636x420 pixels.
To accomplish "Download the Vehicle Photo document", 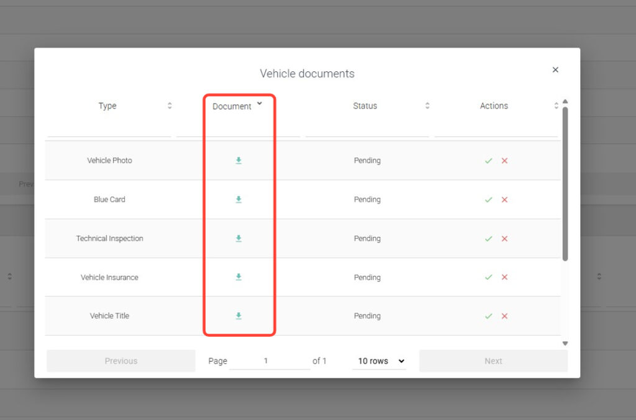I will tap(238, 161).
